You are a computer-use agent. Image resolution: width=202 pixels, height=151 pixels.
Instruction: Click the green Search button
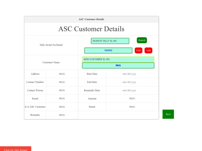click(142, 40)
